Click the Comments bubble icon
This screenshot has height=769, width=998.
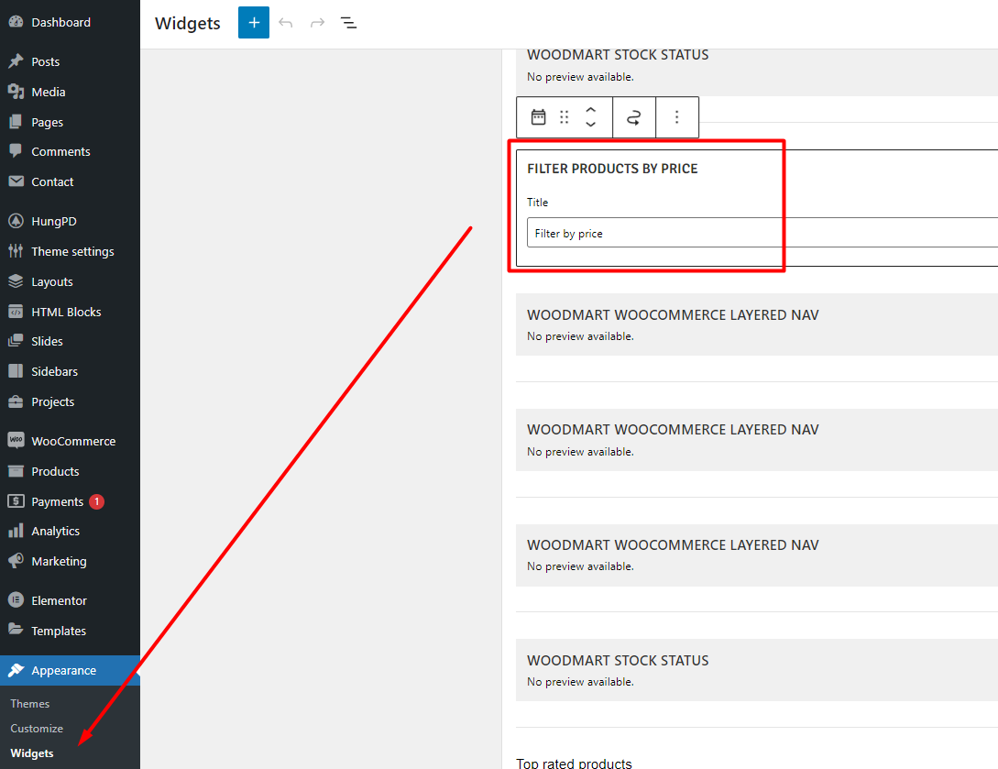(x=16, y=151)
